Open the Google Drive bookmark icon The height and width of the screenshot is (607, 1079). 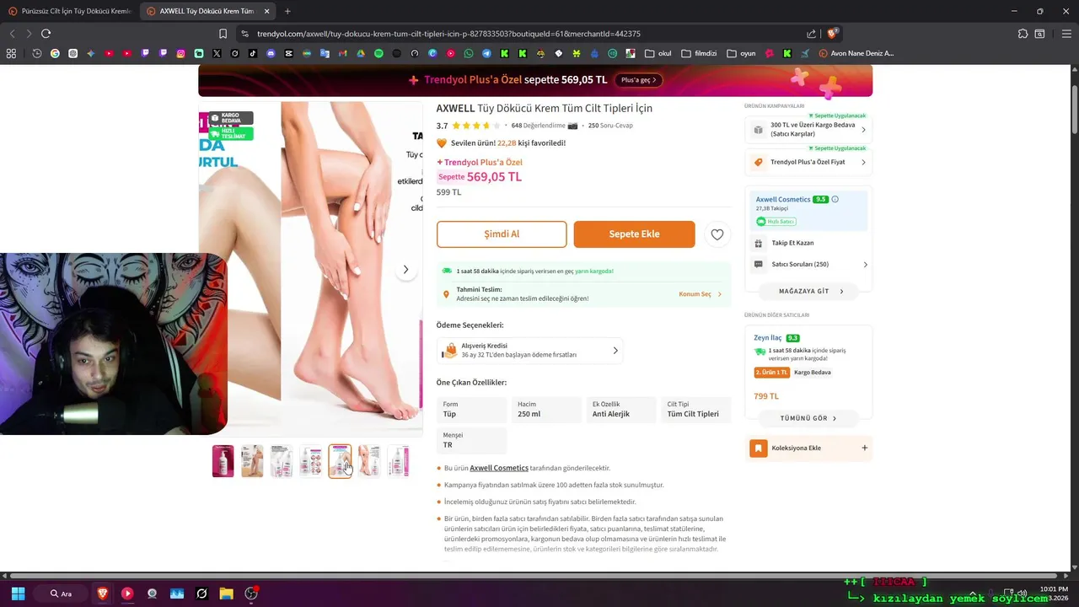pos(361,53)
